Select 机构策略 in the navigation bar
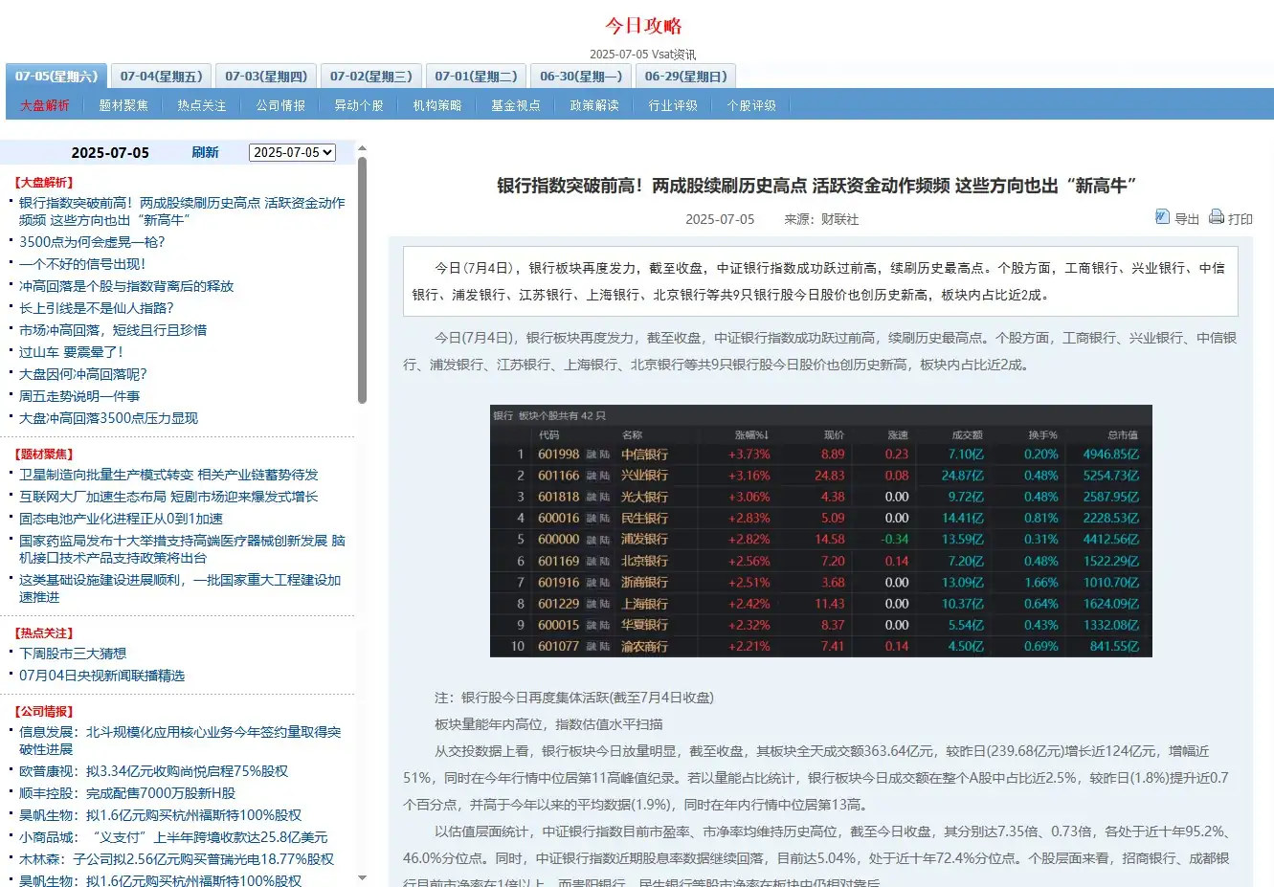 pyautogui.click(x=436, y=105)
